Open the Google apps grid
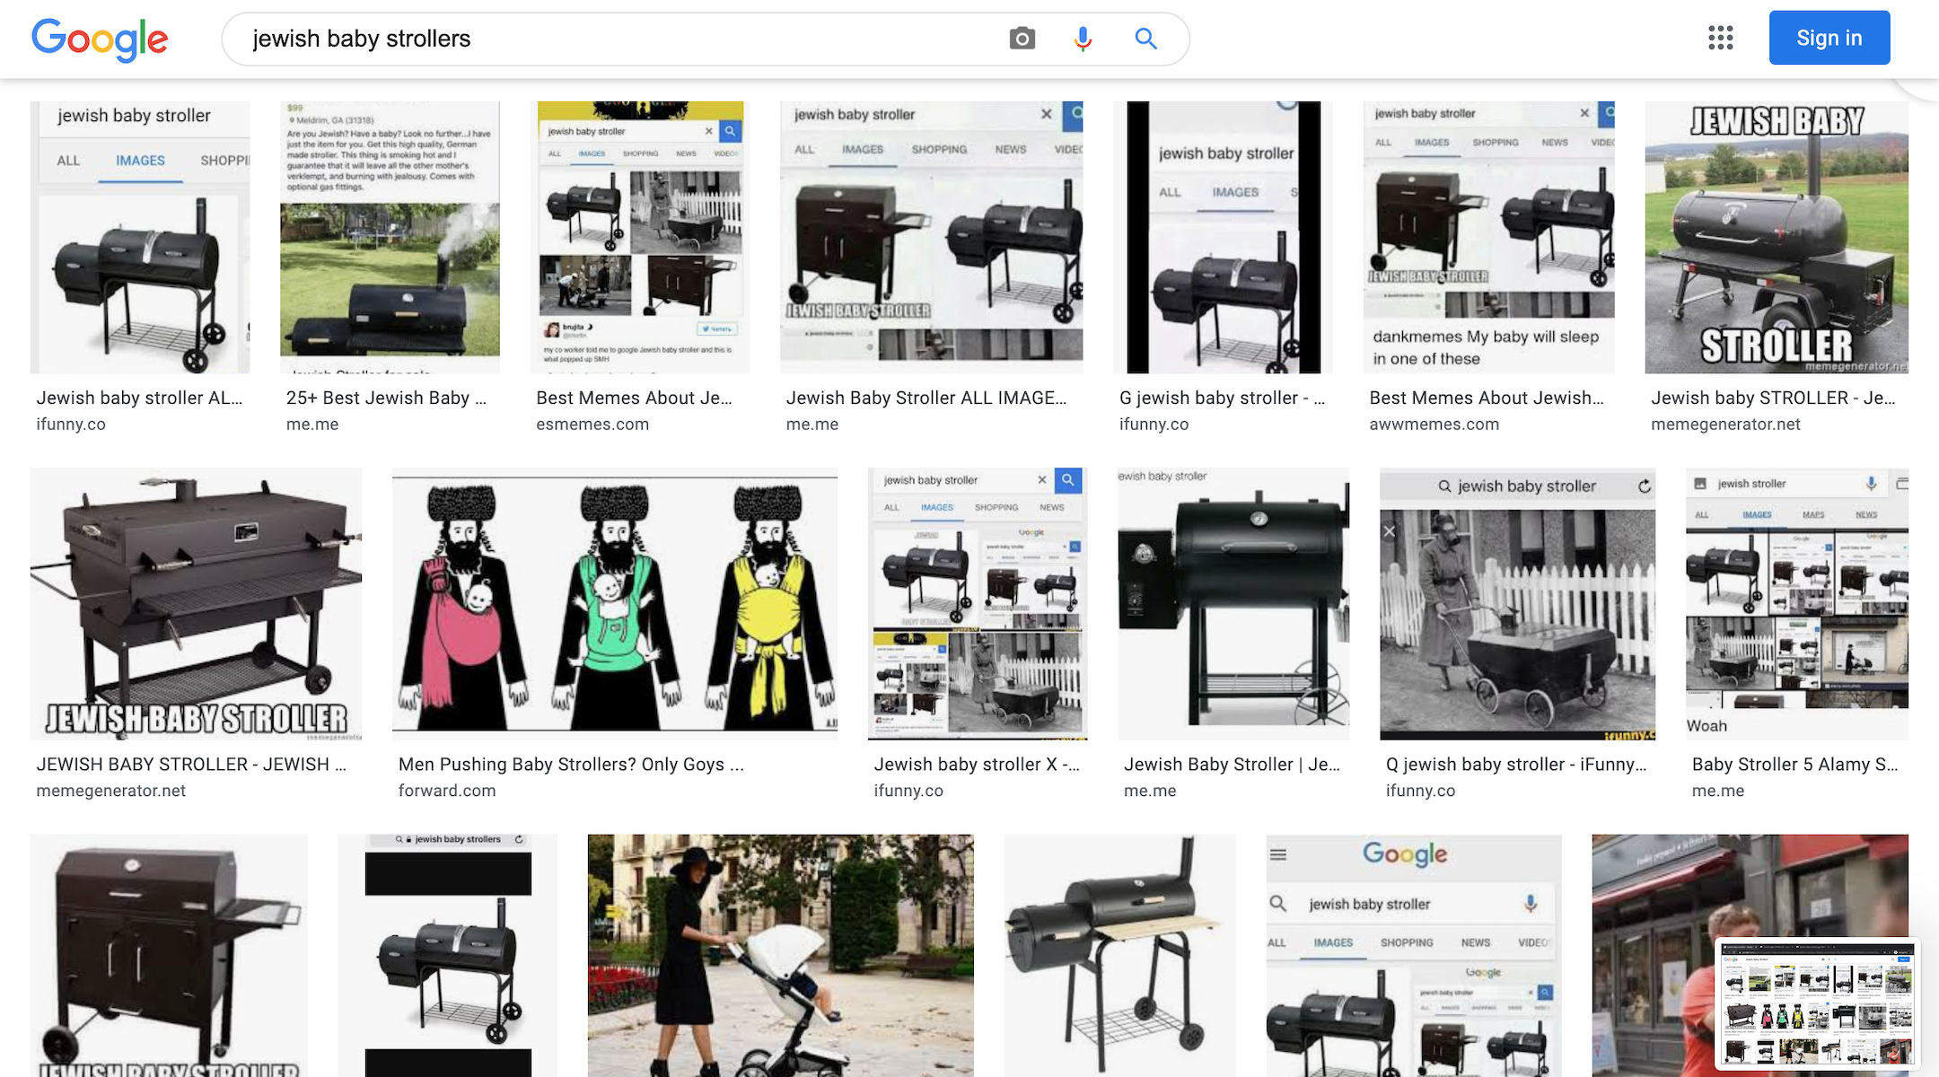The image size is (1939, 1077). pos(1720,38)
